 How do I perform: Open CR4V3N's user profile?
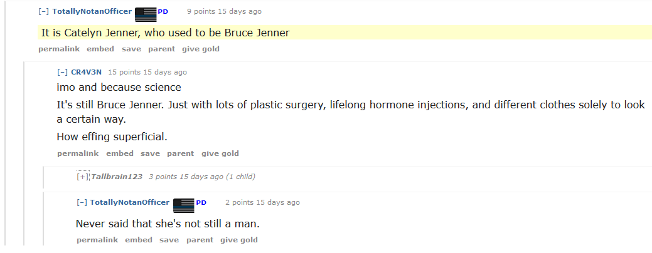[86, 73]
